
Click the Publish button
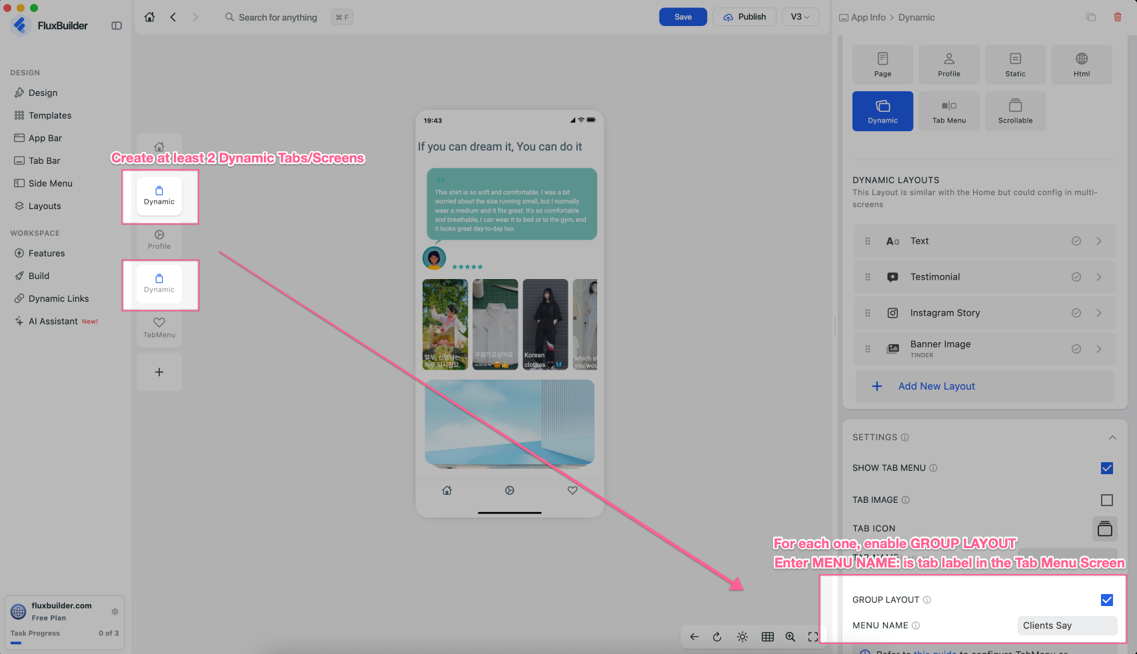pos(744,17)
